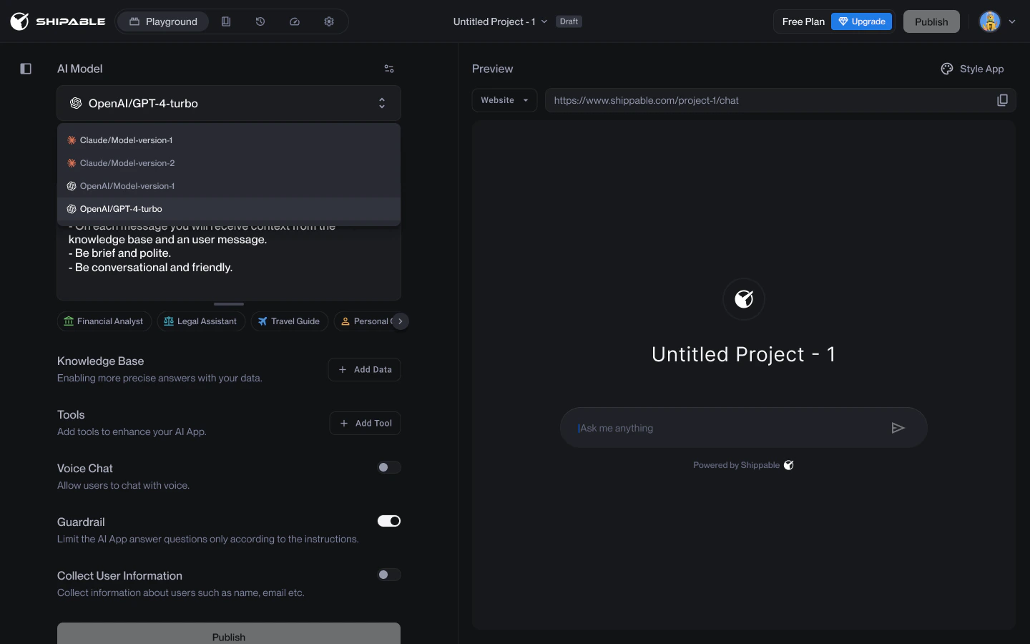Open AI Model parameter sliders icon

pyautogui.click(x=389, y=69)
